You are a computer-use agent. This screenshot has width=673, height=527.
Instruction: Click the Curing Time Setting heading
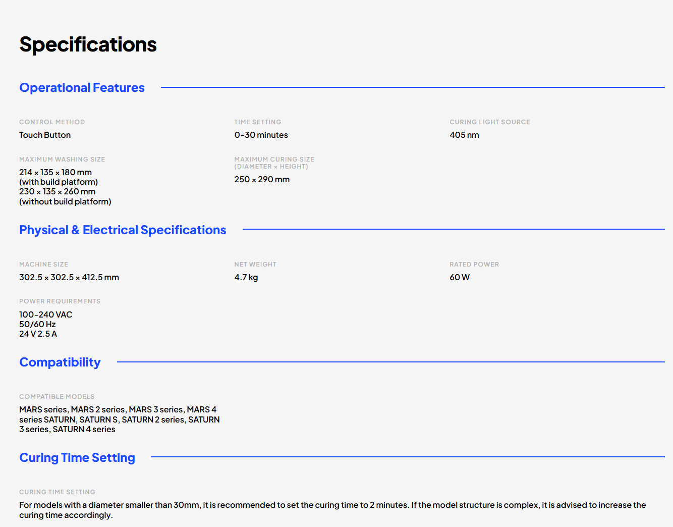pos(77,458)
